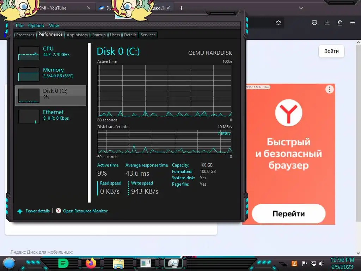Switch to the Details tab
The width and height of the screenshot is (361, 271).
click(130, 35)
